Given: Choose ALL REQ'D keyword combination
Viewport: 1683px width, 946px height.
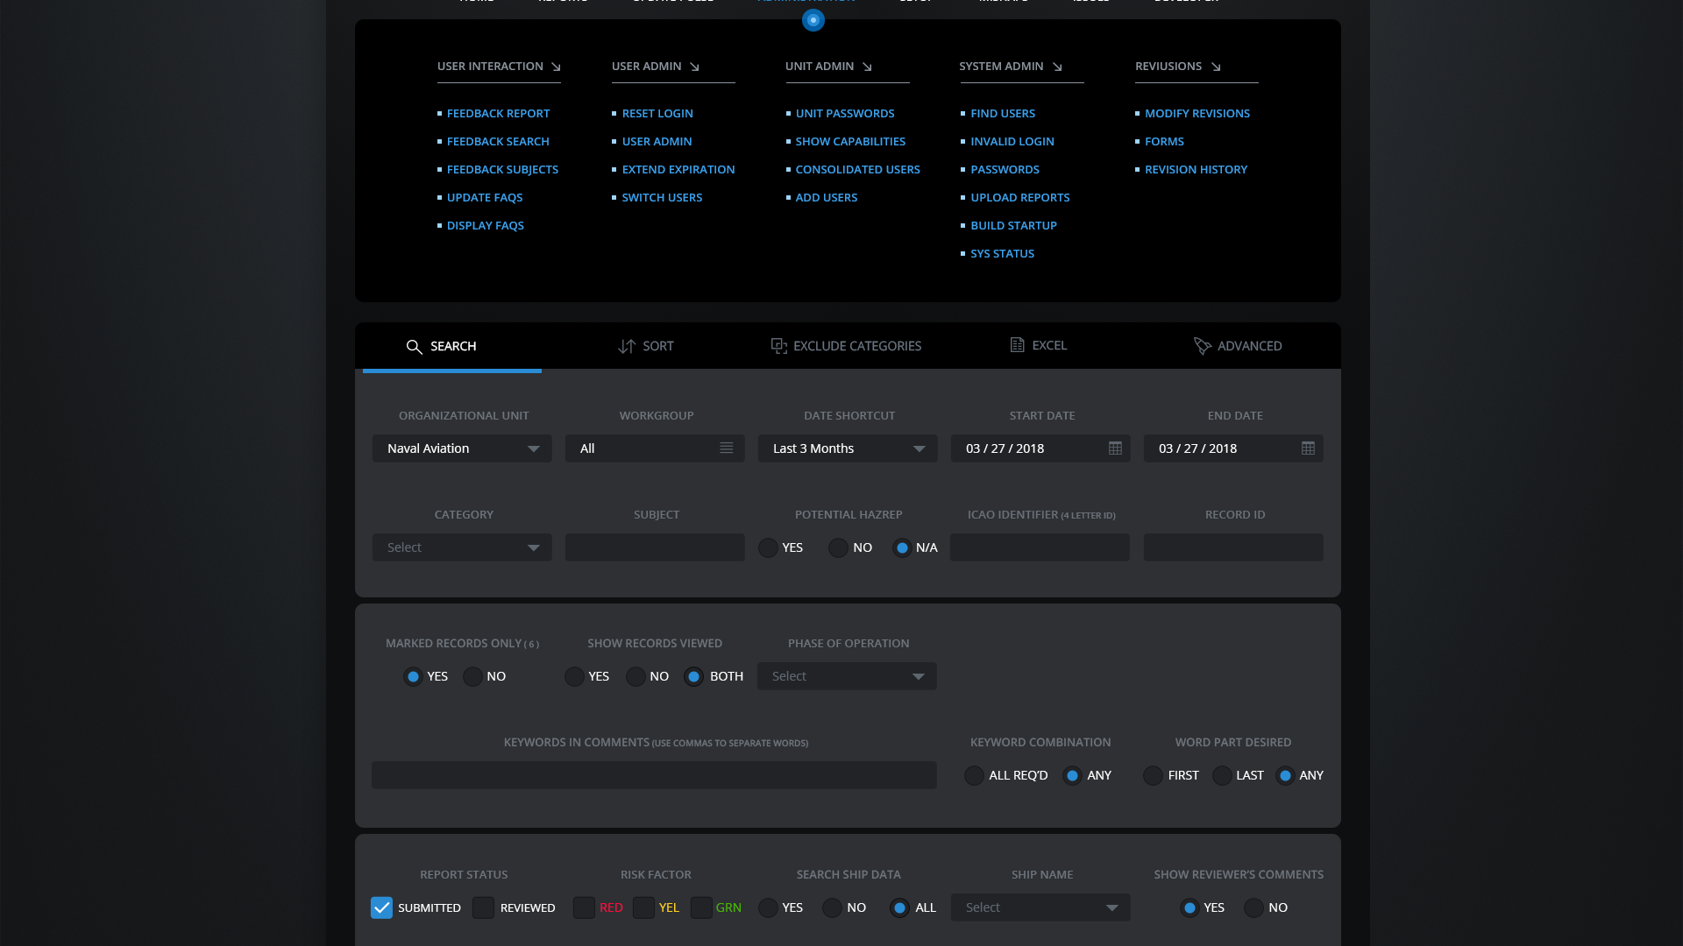Looking at the screenshot, I should pos(974,776).
